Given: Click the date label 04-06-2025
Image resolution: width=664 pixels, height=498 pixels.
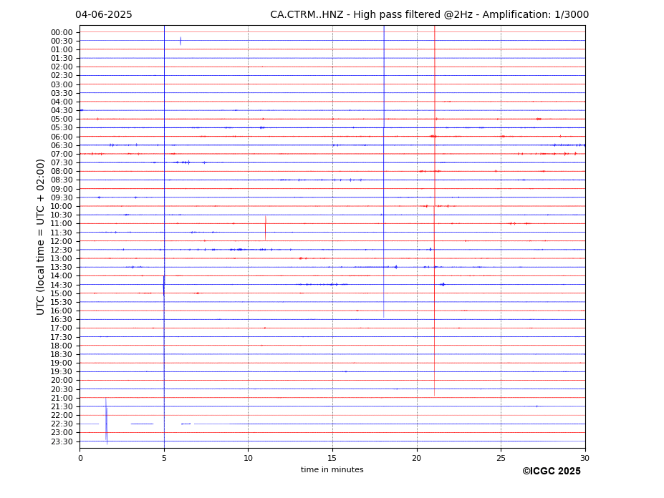Looking at the screenshot, I should point(104,15).
